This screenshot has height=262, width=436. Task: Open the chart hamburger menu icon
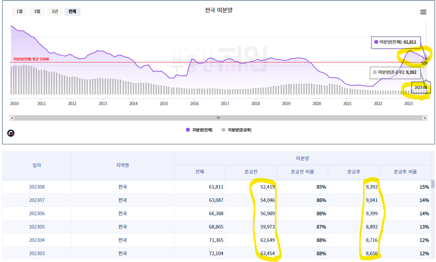(423, 12)
